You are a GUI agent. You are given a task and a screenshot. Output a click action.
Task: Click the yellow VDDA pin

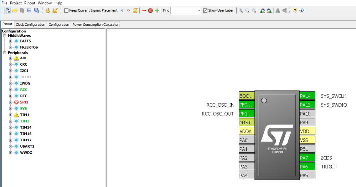pyautogui.click(x=247, y=131)
